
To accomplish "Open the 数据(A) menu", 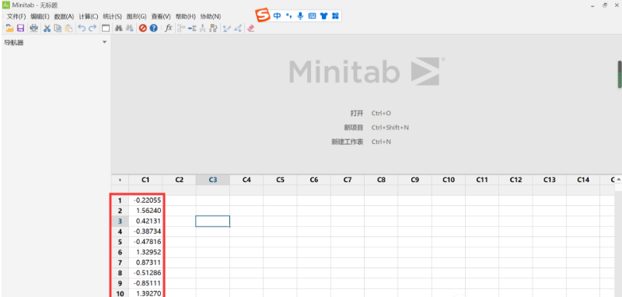I will [64, 16].
